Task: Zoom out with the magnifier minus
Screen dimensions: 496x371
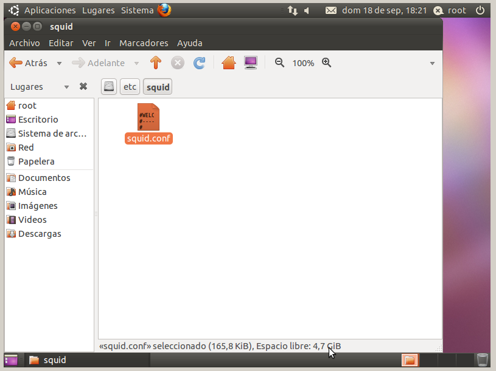Action: [x=279, y=63]
